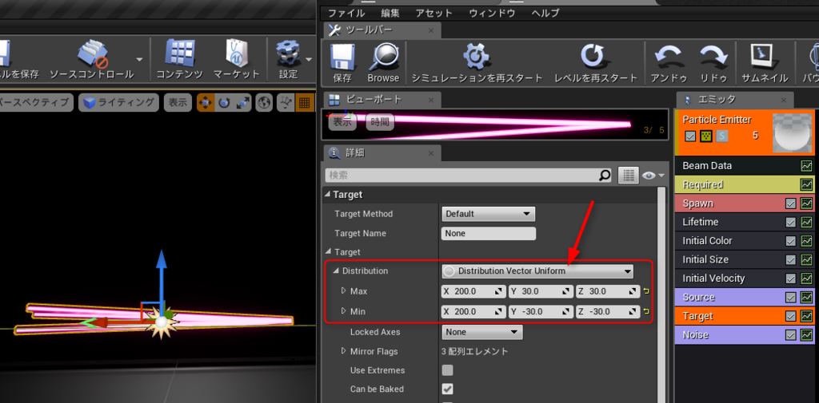Toggle Particle Emitter enabled checkbox

(x=690, y=136)
